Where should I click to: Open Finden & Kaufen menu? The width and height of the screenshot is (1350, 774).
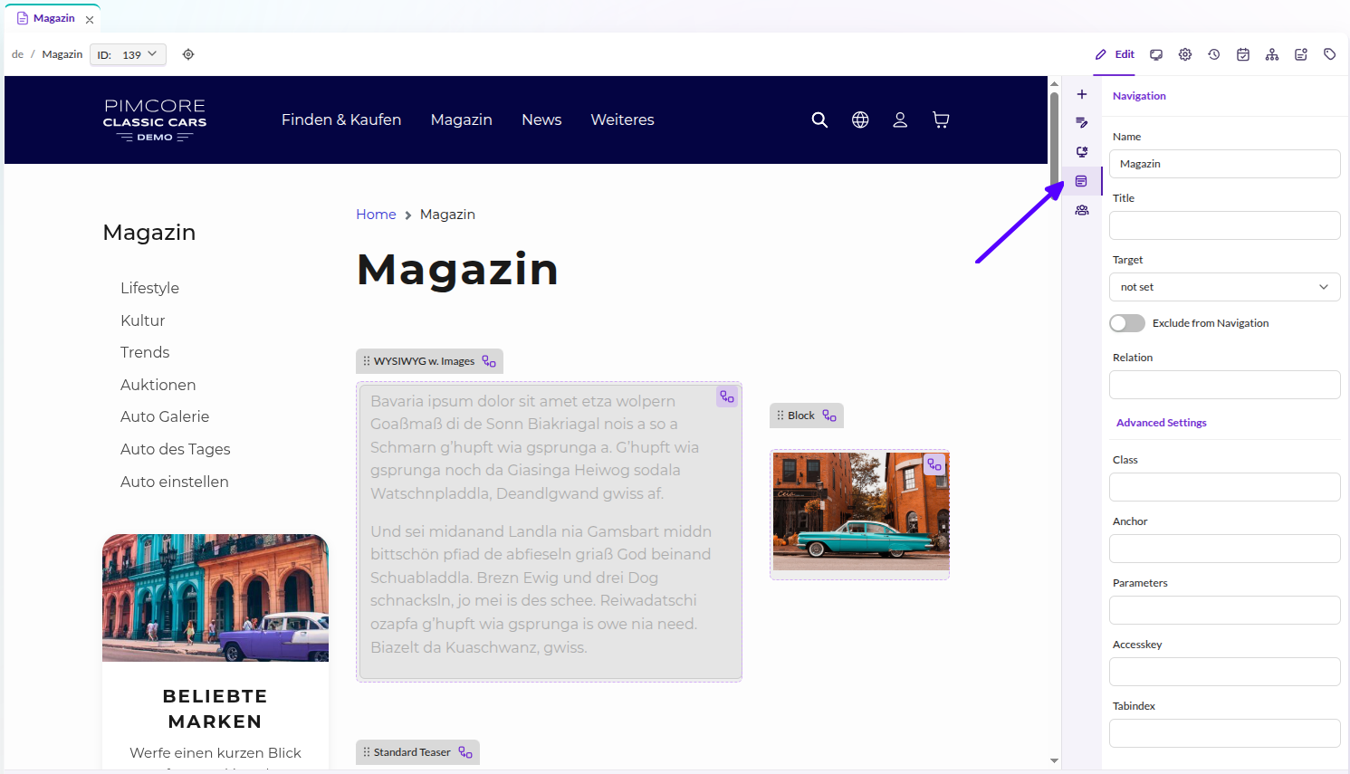point(341,119)
